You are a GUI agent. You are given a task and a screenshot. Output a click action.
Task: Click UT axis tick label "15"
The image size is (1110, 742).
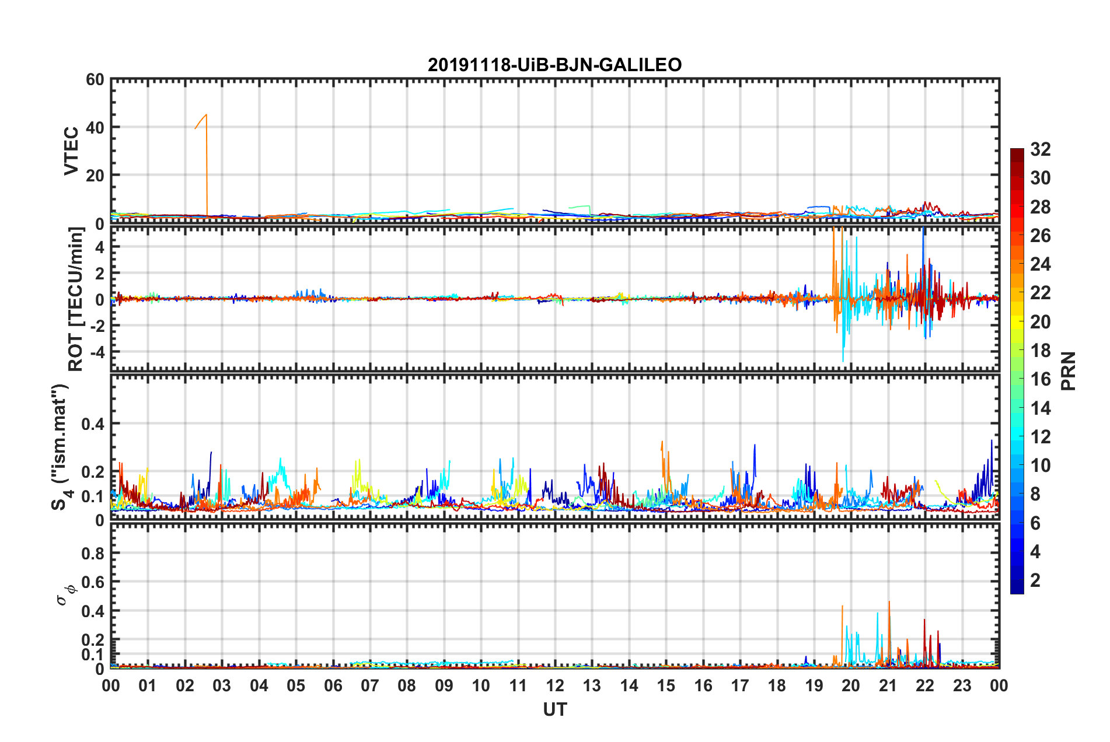[666, 685]
